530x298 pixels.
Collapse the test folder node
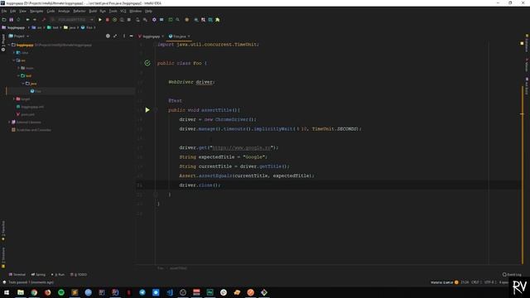pos(18,75)
